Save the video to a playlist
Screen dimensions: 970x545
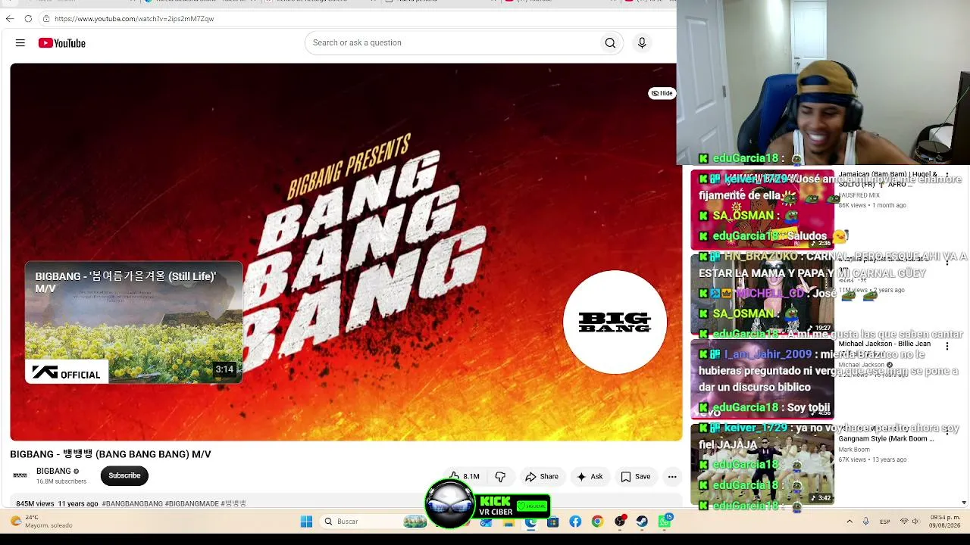tap(636, 477)
